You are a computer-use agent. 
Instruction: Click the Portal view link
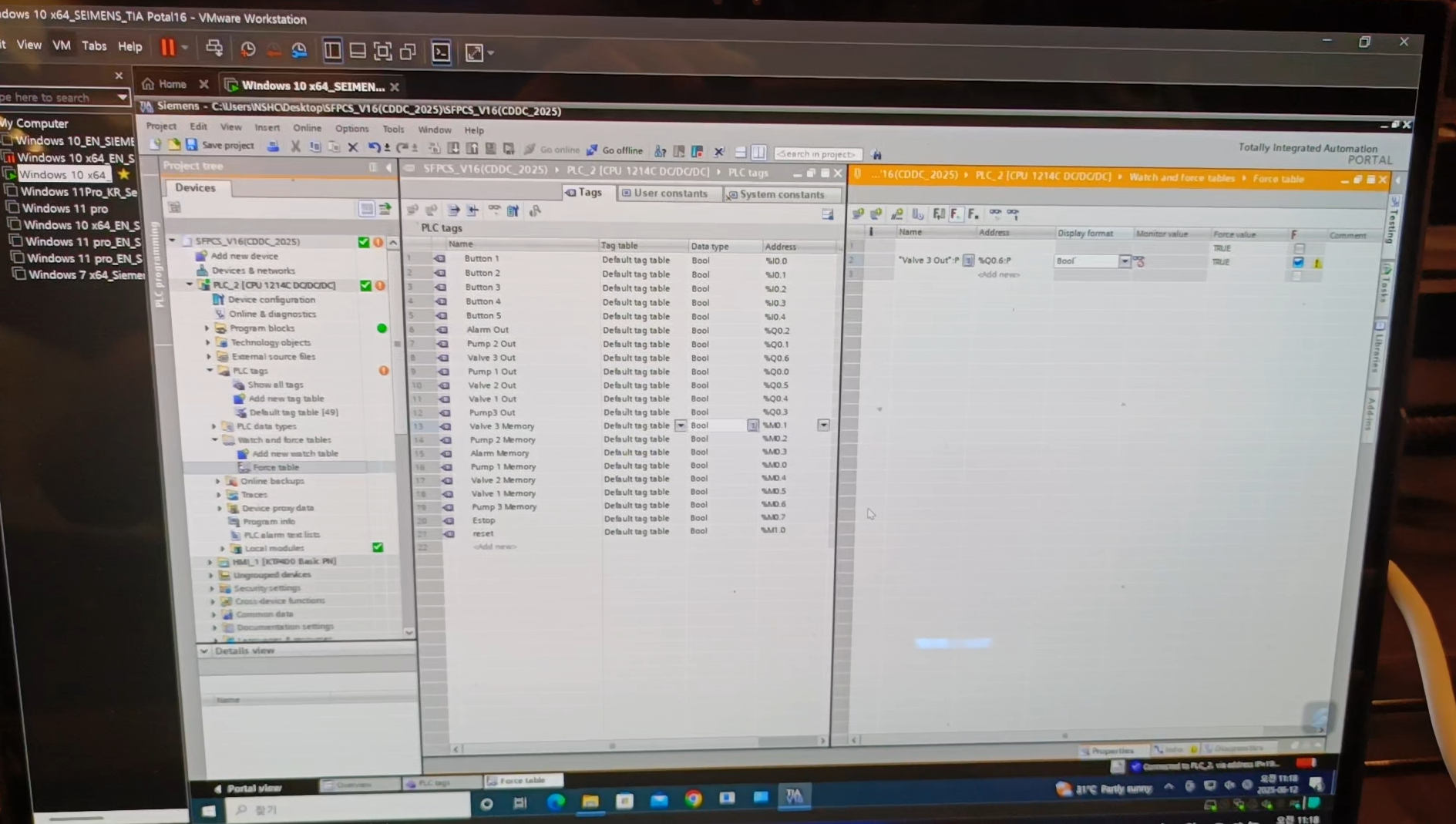tap(248, 788)
